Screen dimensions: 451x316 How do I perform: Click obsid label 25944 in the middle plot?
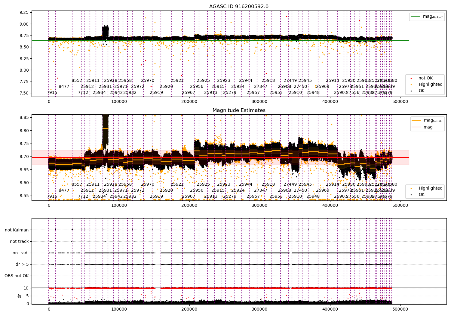(246, 184)
